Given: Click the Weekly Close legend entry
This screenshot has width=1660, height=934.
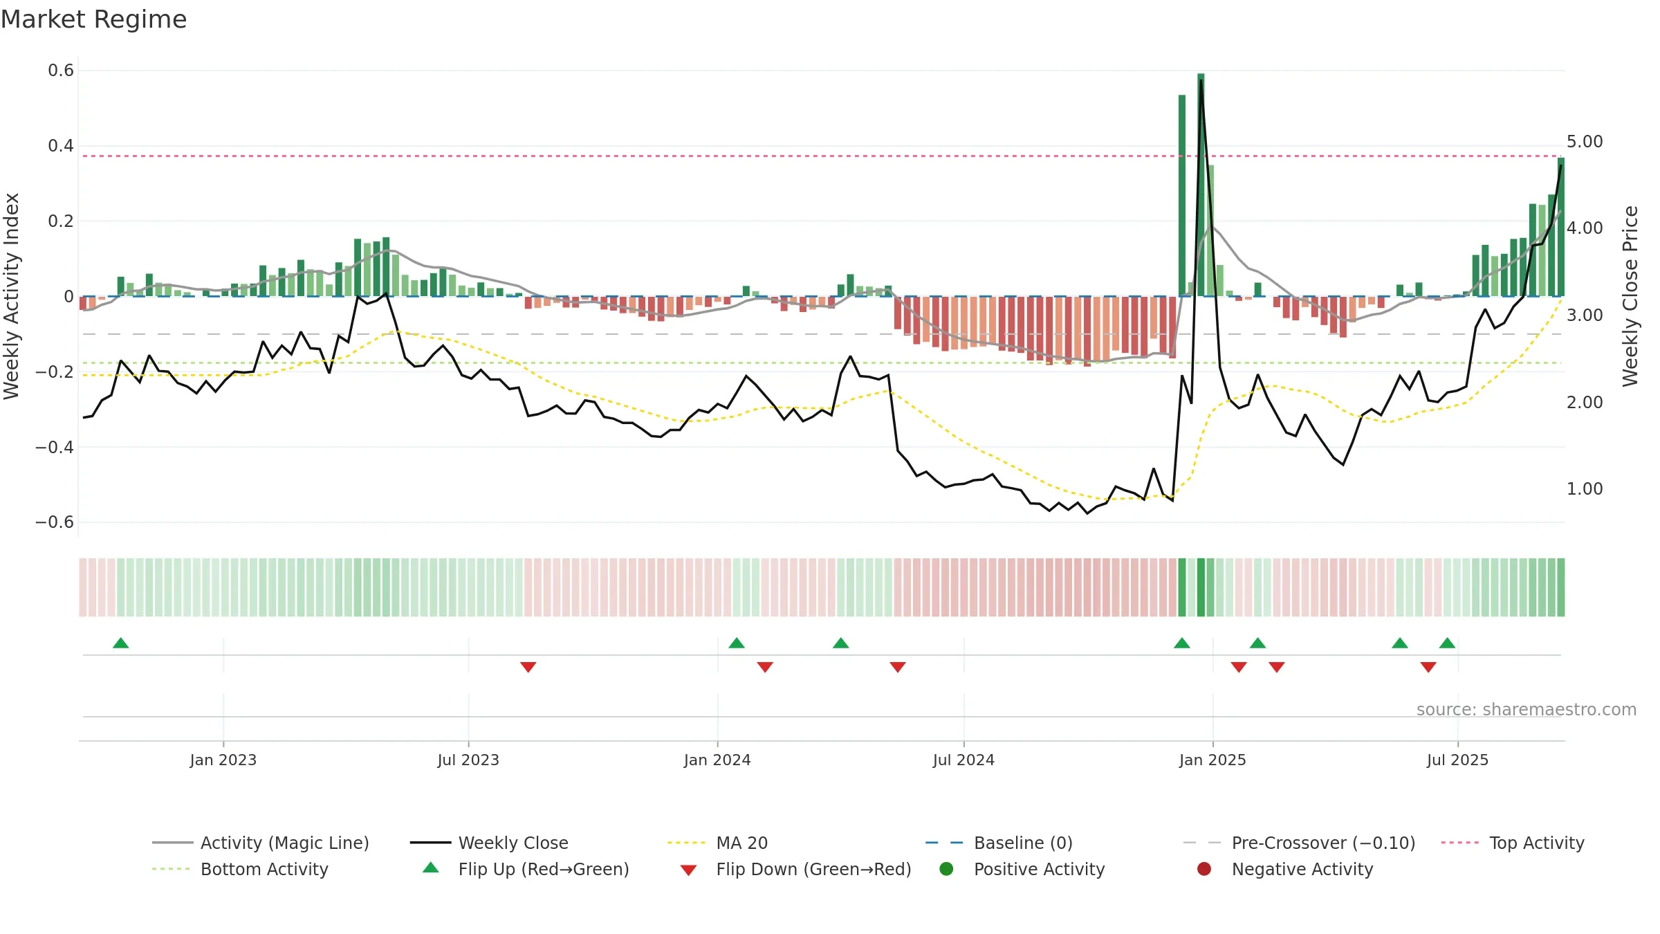Looking at the screenshot, I should 489,843.
